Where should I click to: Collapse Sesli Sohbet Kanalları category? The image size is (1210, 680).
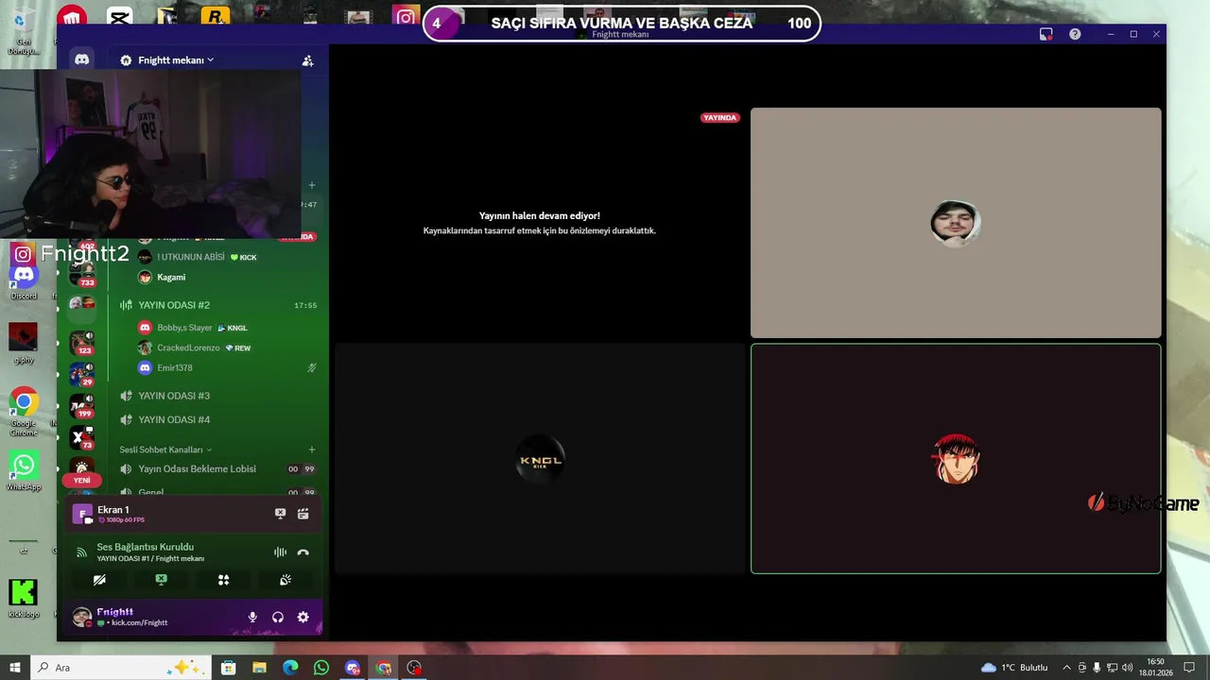[x=165, y=450]
